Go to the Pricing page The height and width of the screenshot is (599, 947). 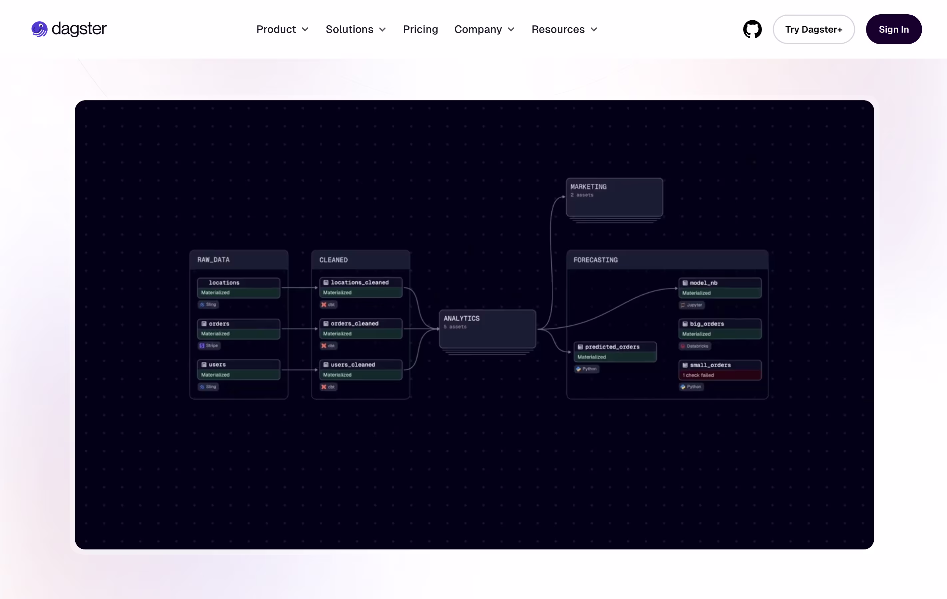tap(420, 30)
